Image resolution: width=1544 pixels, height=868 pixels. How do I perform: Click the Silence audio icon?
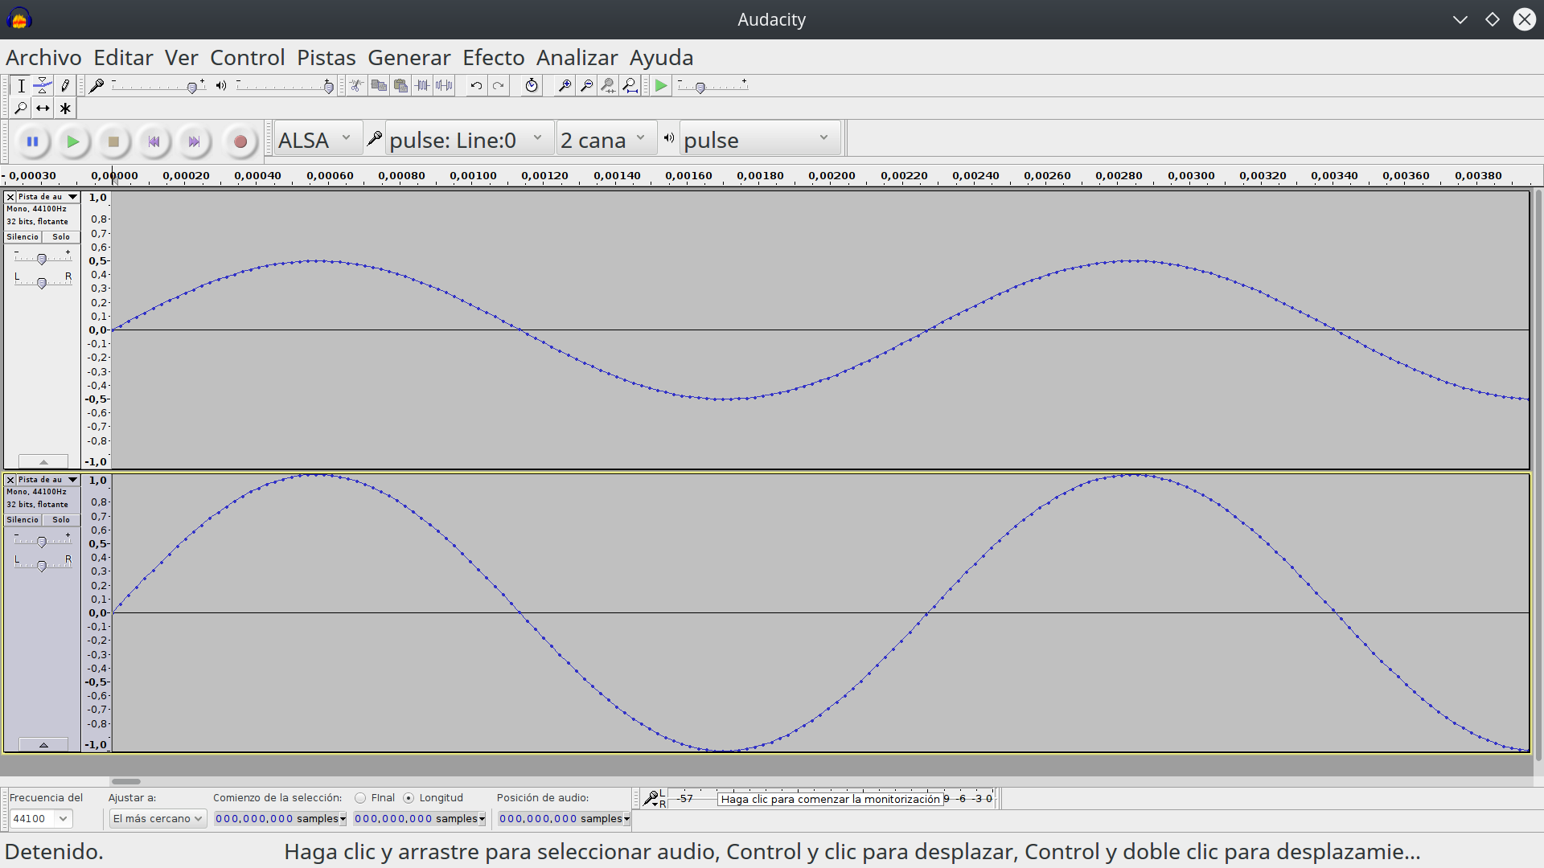pyautogui.click(x=444, y=86)
